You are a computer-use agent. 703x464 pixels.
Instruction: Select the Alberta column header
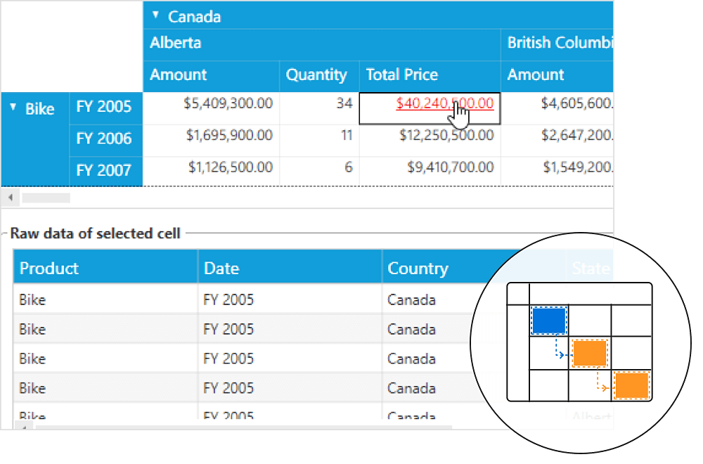[176, 43]
